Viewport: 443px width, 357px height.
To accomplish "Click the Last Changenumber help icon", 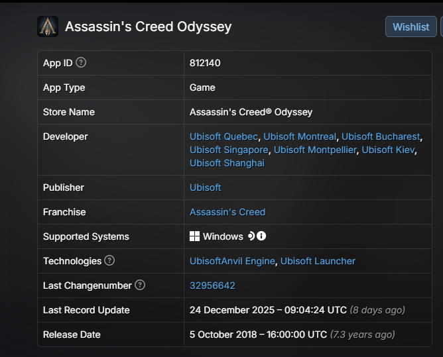I will 140,285.
